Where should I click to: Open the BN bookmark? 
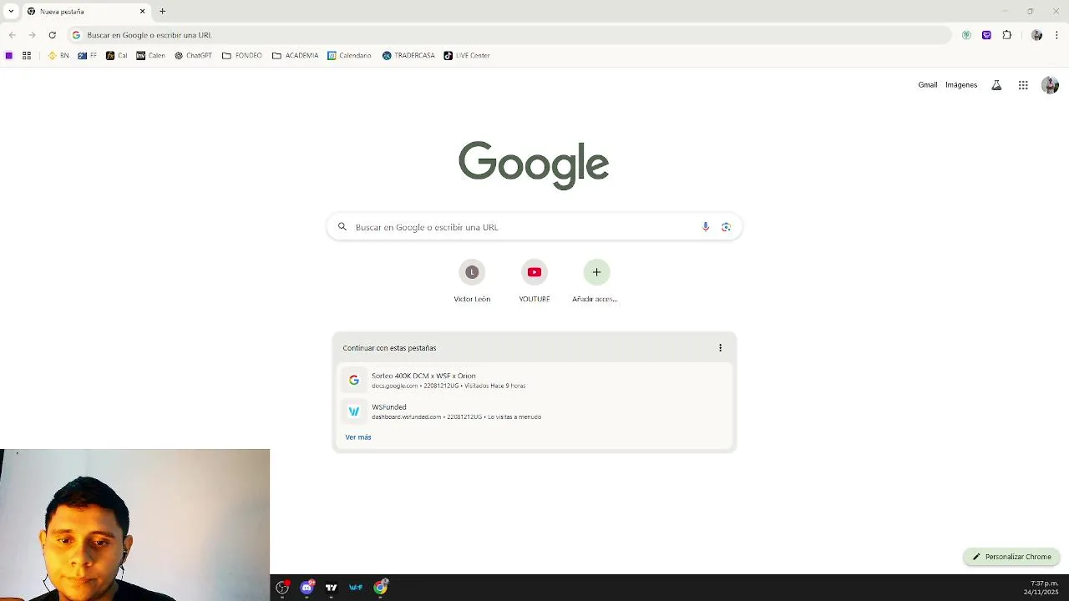tap(58, 56)
